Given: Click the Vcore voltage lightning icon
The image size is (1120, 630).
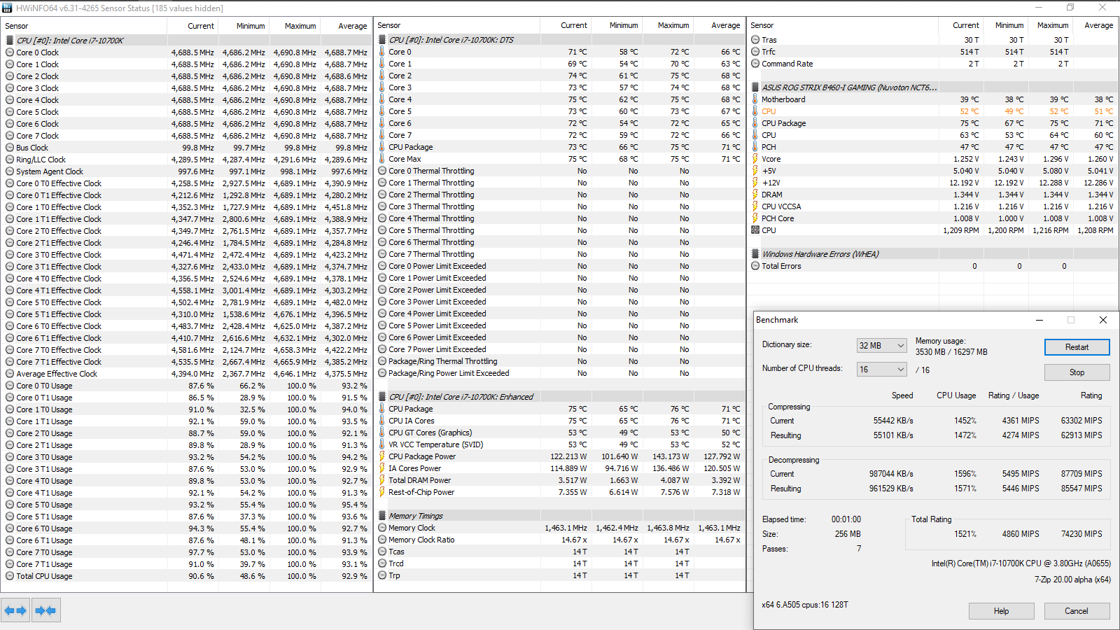Looking at the screenshot, I should (755, 159).
